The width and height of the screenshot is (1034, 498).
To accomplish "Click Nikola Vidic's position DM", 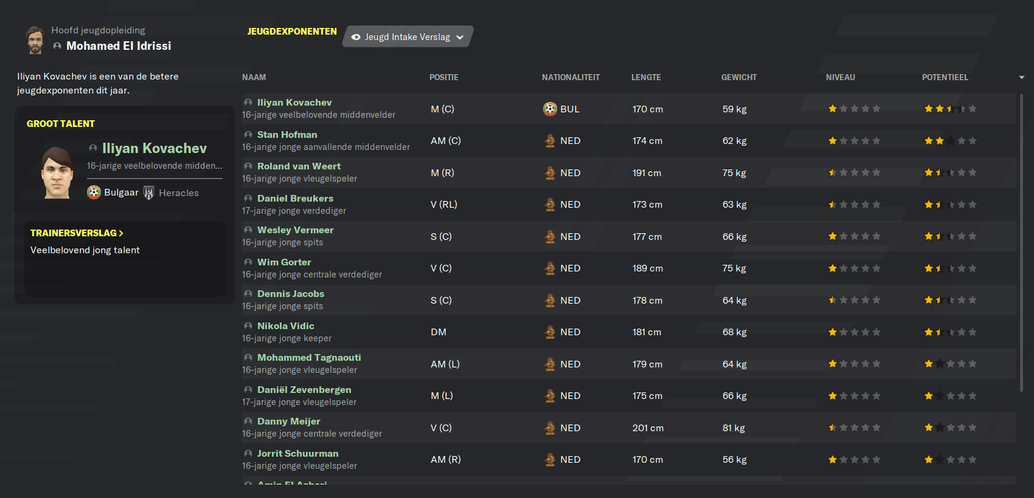I will tap(439, 332).
